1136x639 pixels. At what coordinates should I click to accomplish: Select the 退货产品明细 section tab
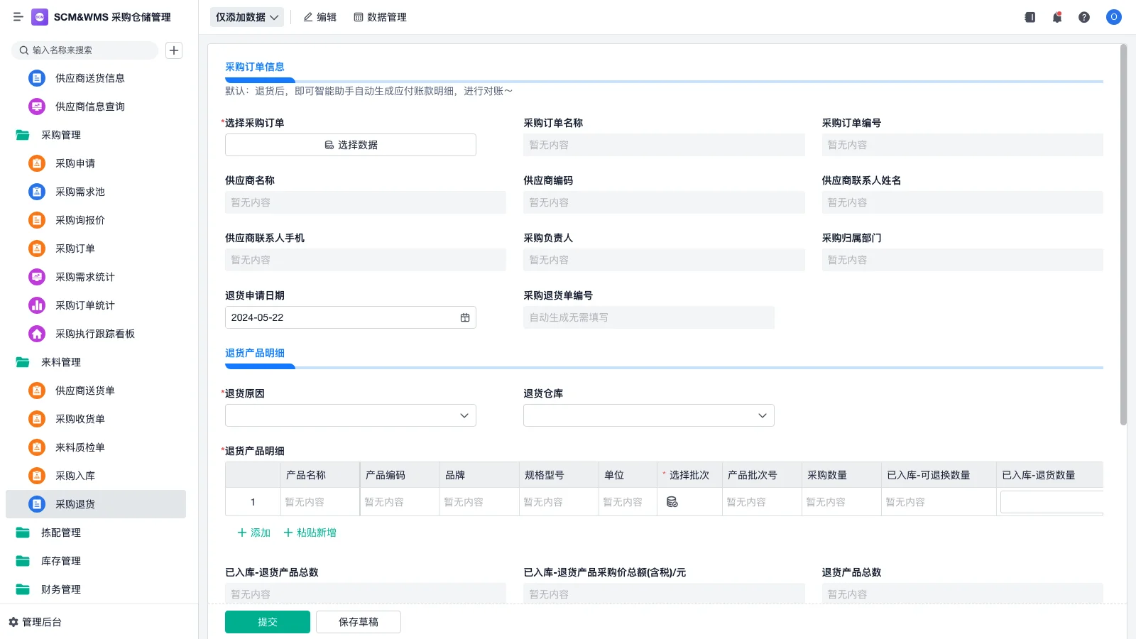point(255,353)
